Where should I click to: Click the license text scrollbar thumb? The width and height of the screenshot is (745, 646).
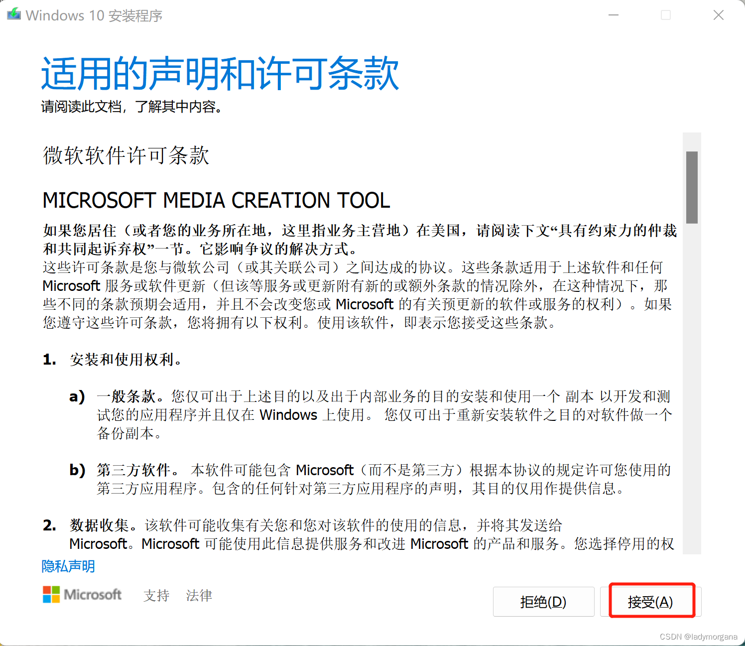[692, 187]
